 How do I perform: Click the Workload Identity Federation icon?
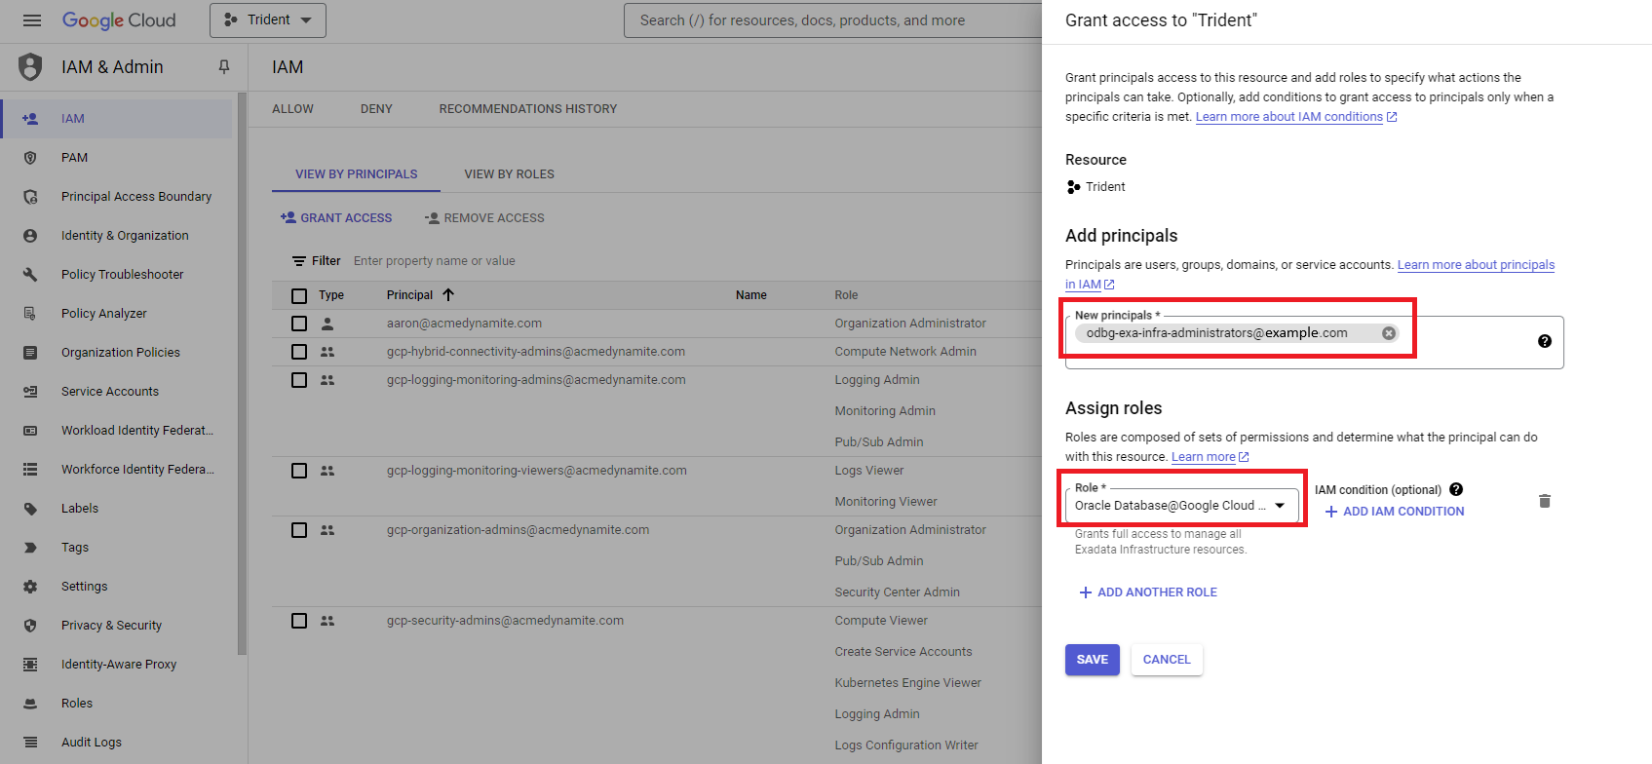point(30,431)
